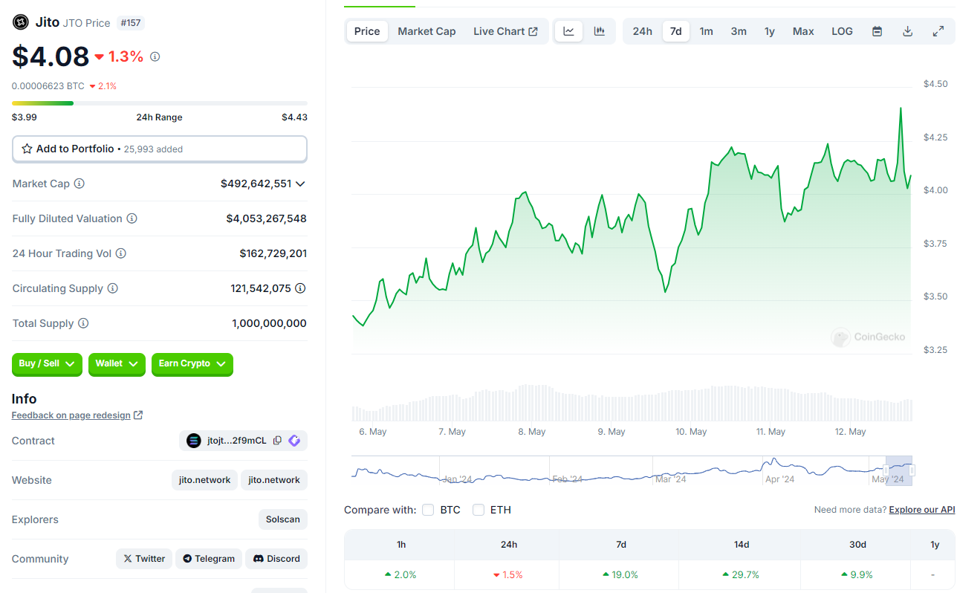Switch to line chart view icon
This screenshot has width=957, height=593.
coord(569,31)
